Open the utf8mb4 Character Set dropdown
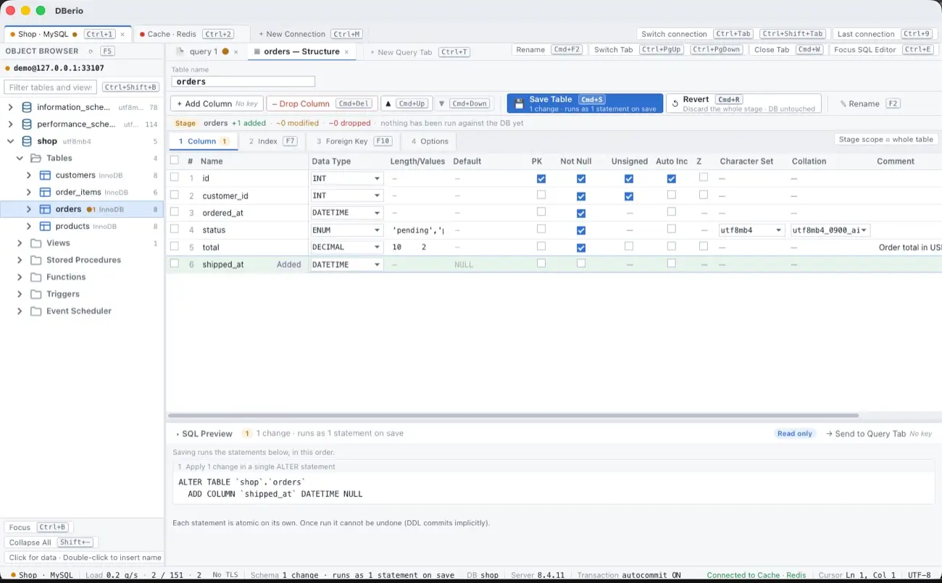Screen dimensions: 942x583 (x=751, y=230)
